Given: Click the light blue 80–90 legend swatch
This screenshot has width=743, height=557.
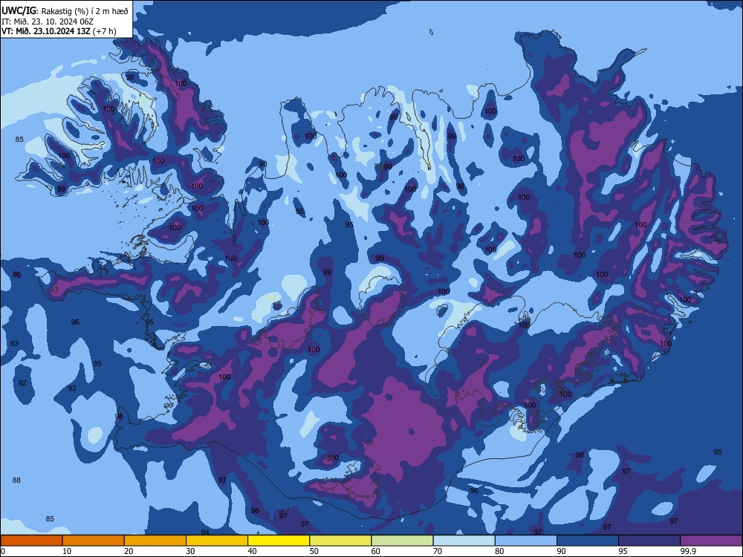Looking at the screenshot, I should pyautogui.click(x=526, y=541).
